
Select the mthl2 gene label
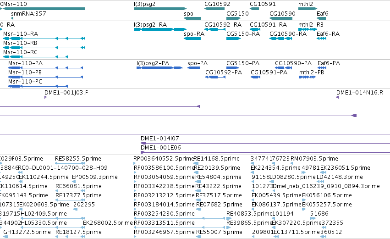[x=305, y=4]
